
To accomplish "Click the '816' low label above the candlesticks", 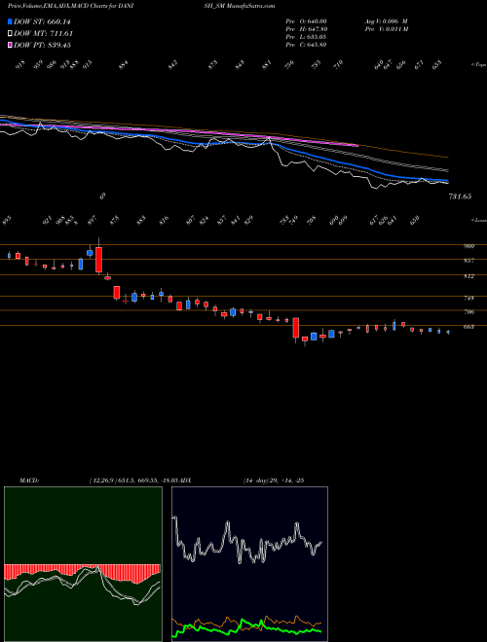I will [164, 221].
